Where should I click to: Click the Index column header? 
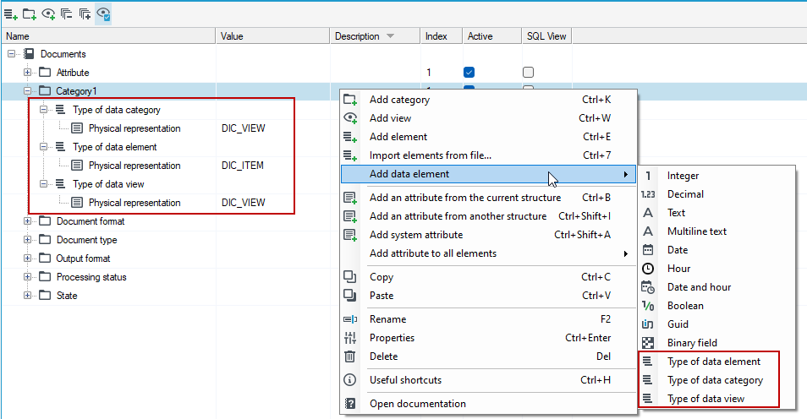tap(441, 36)
